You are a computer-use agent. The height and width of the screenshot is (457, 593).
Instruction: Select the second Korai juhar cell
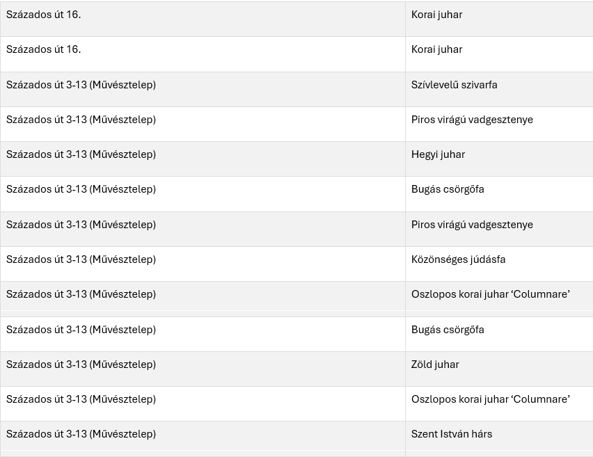tap(436, 49)
